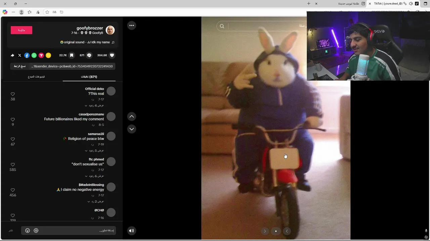430x241 pixels.
Task: Follow goofybrozzer with the pink button
Action: (x=21, y=30)
